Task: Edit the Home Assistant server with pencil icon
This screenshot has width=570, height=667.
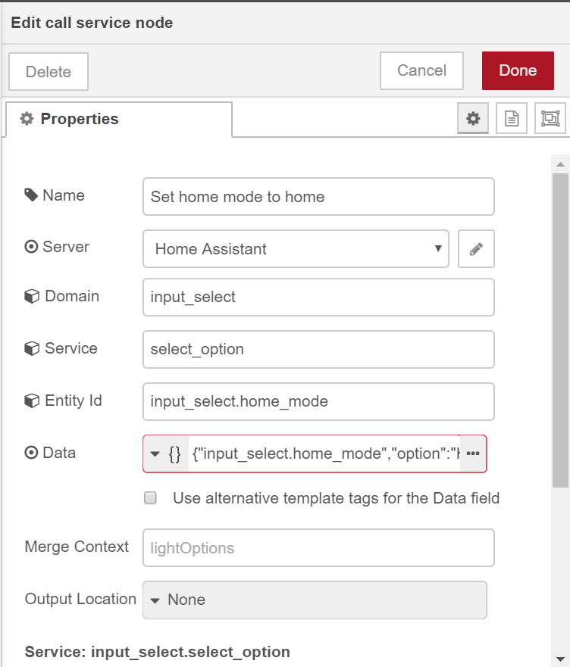Action: click(476, 249)
